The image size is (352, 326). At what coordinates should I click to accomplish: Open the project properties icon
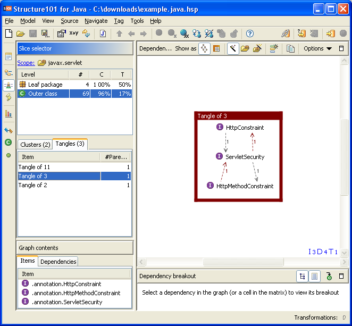pos(61,34)
